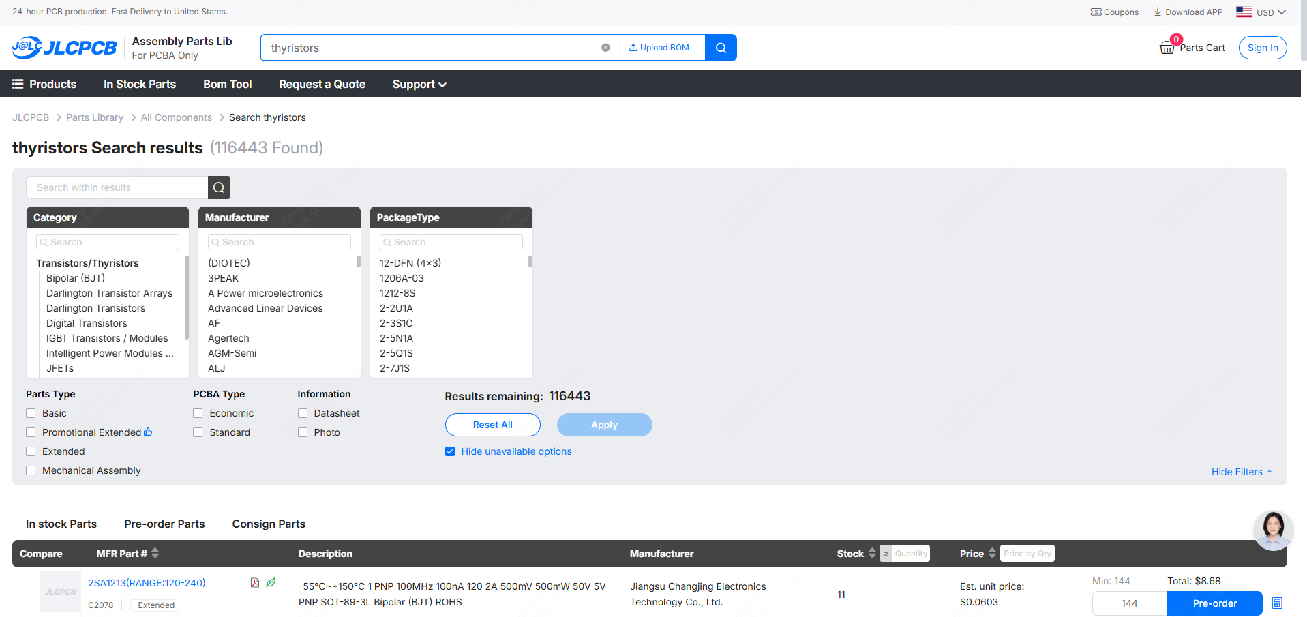Tick the Mechanical Assembly checkbox
Viewport: 1307px width, 617px height.
[31, 470]
